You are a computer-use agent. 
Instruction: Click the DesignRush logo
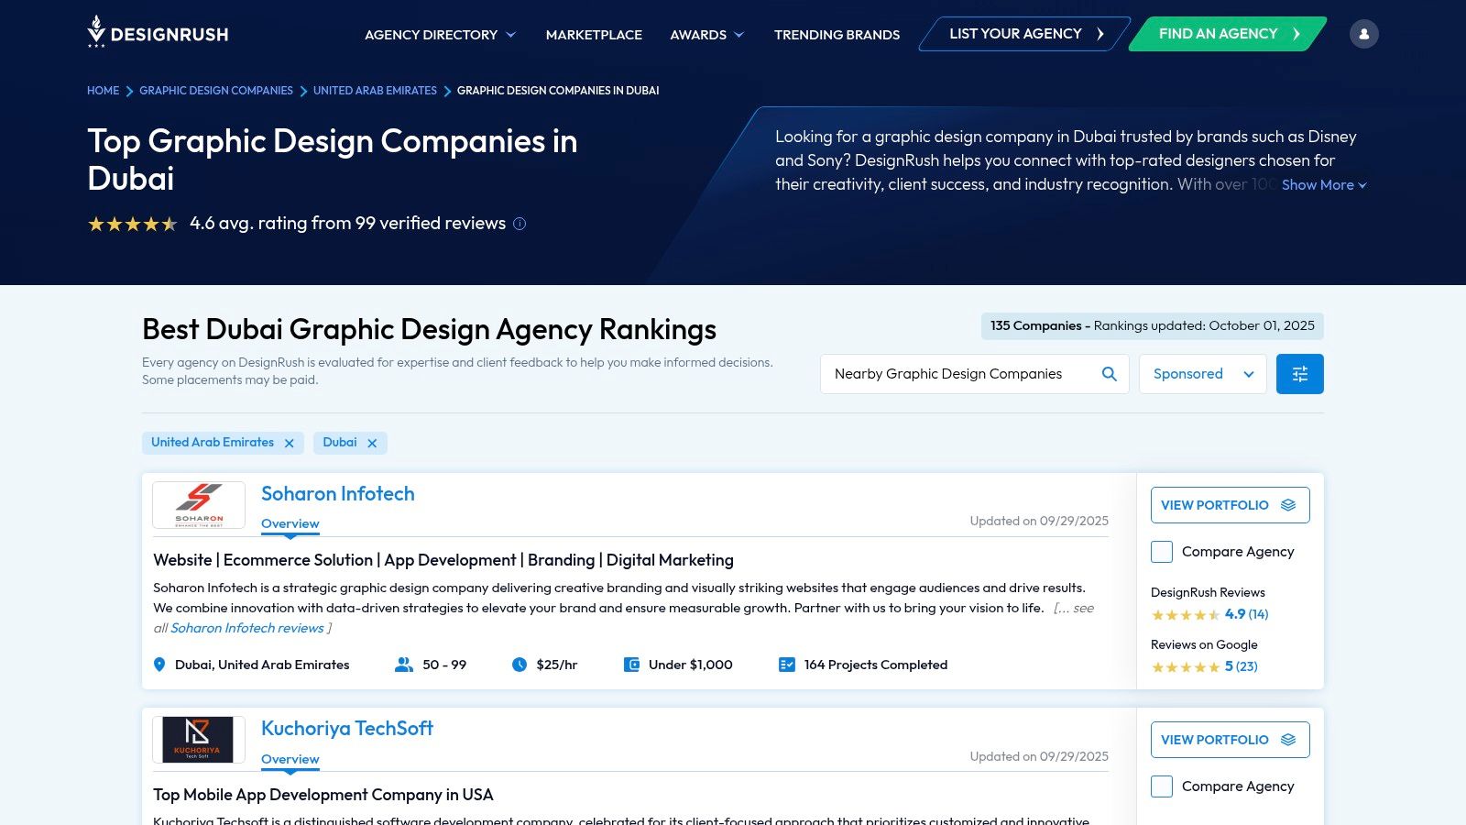158,33
